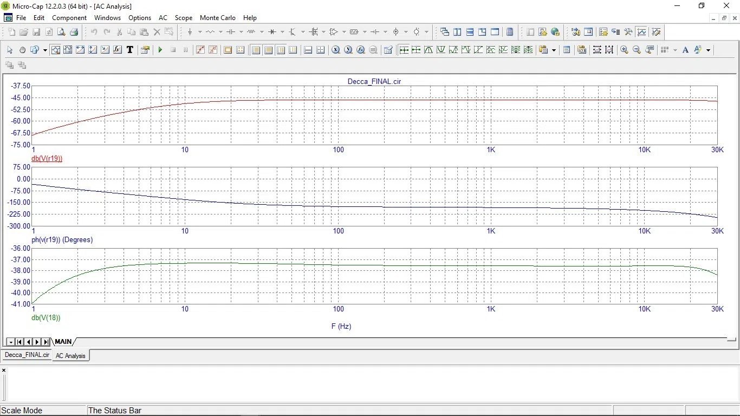Viewport: 740px width, 416px height.
Task: Select the Text mode T icon
Action: (x=130, y=50)
